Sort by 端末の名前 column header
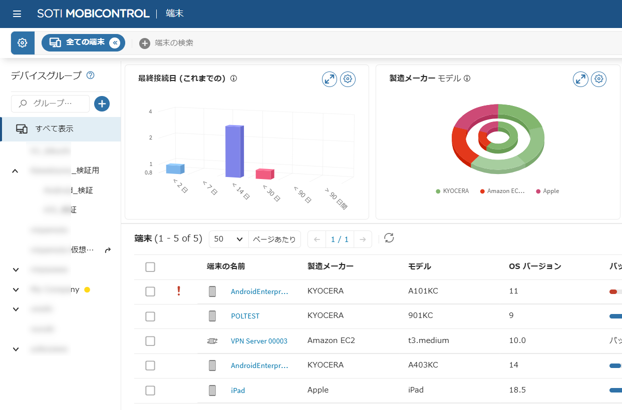 226,266
